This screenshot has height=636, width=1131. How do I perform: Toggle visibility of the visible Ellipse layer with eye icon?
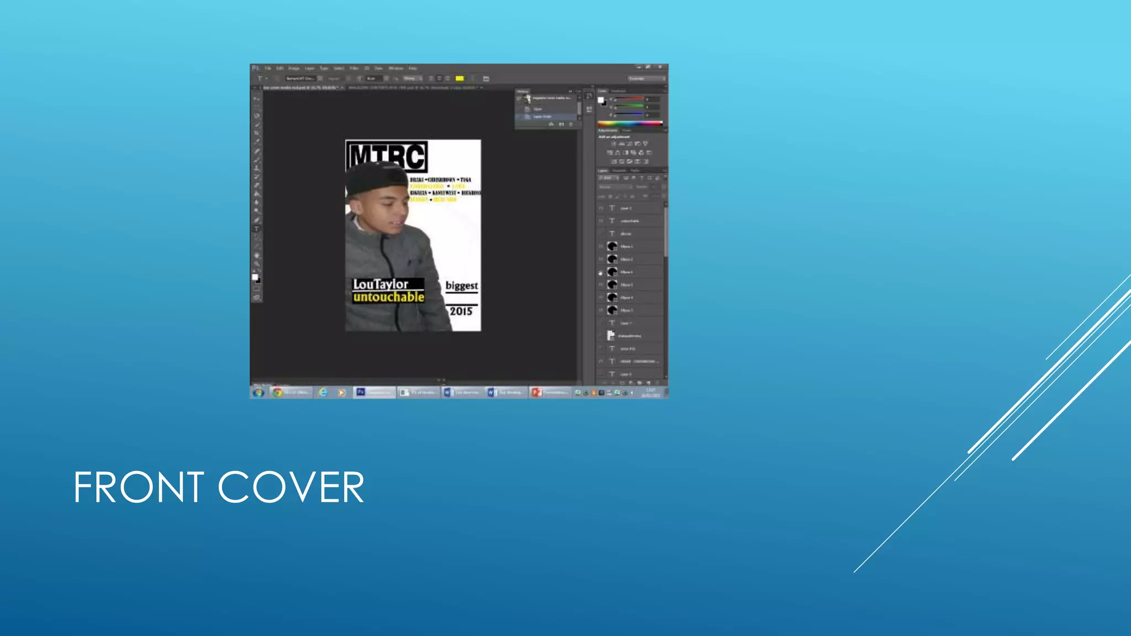601,272
